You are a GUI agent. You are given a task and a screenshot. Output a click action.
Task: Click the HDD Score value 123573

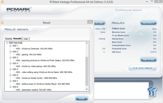153,52
